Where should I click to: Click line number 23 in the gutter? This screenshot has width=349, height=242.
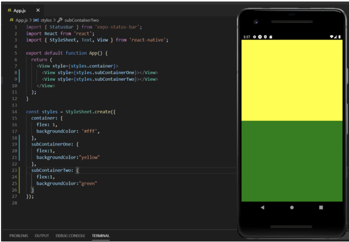click(15, 170)
